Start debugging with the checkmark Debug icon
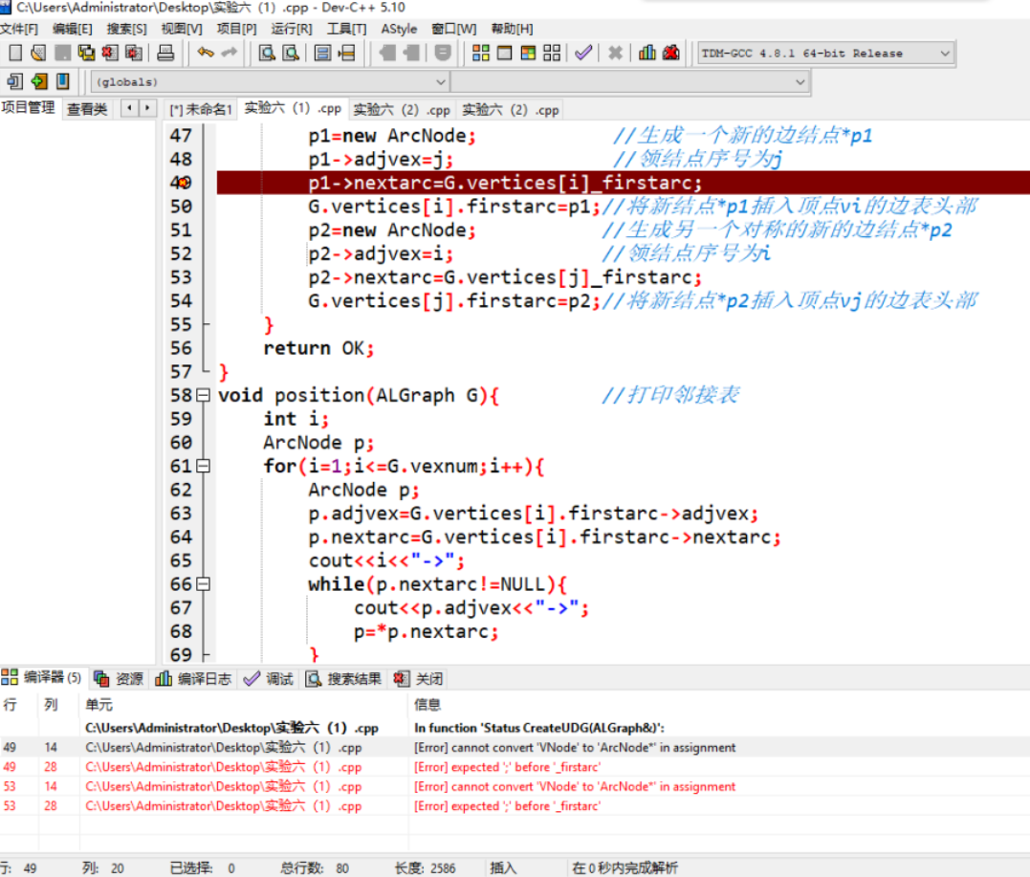Image resolution: width=1030 pixels, height=877 pixels. coord(584,53)
